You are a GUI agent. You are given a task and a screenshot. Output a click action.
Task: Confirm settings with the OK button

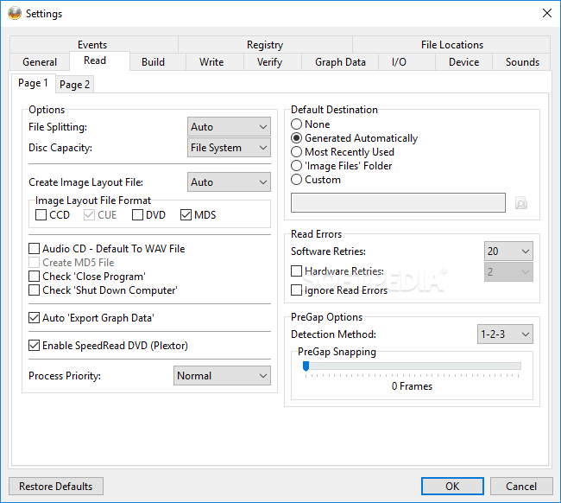(452, 487)
